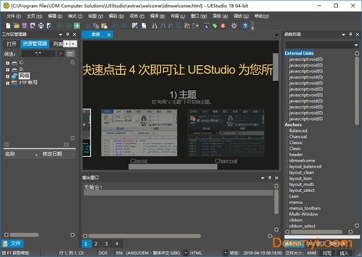
Task: Click the function list vertical scrollbar thumb
Action: tap(357, 90)
